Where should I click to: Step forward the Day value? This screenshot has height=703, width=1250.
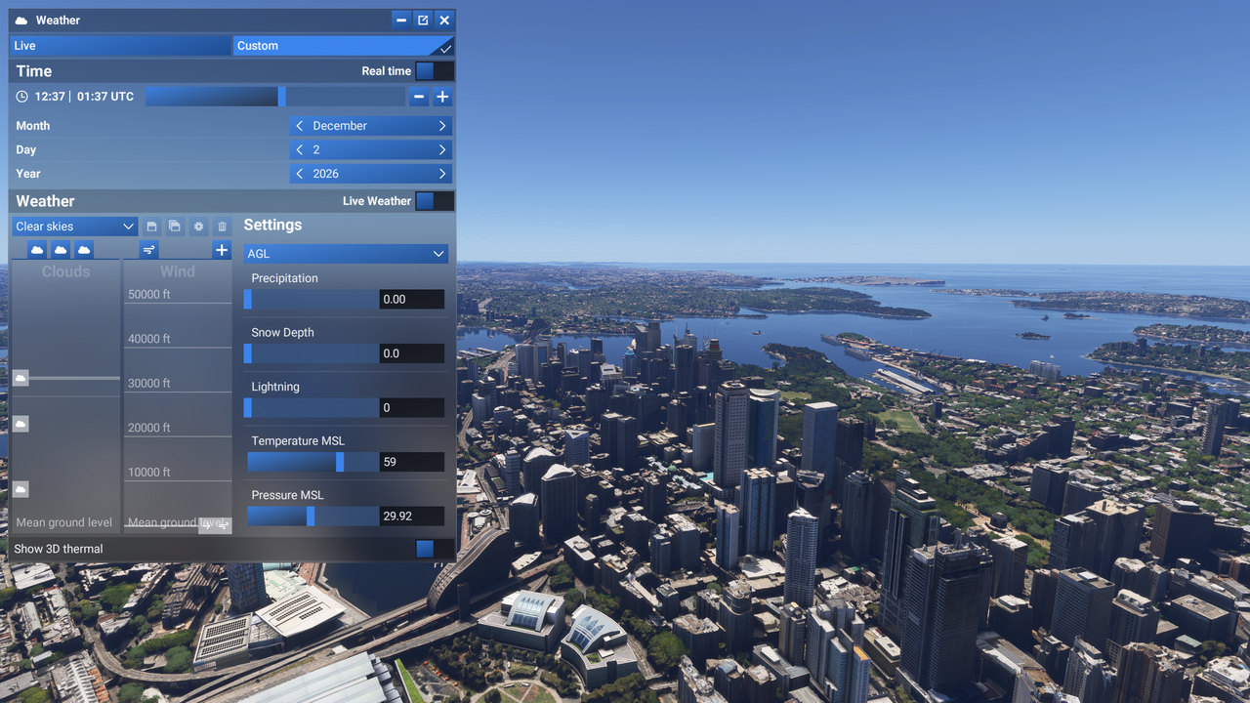(x=442, y=150)
